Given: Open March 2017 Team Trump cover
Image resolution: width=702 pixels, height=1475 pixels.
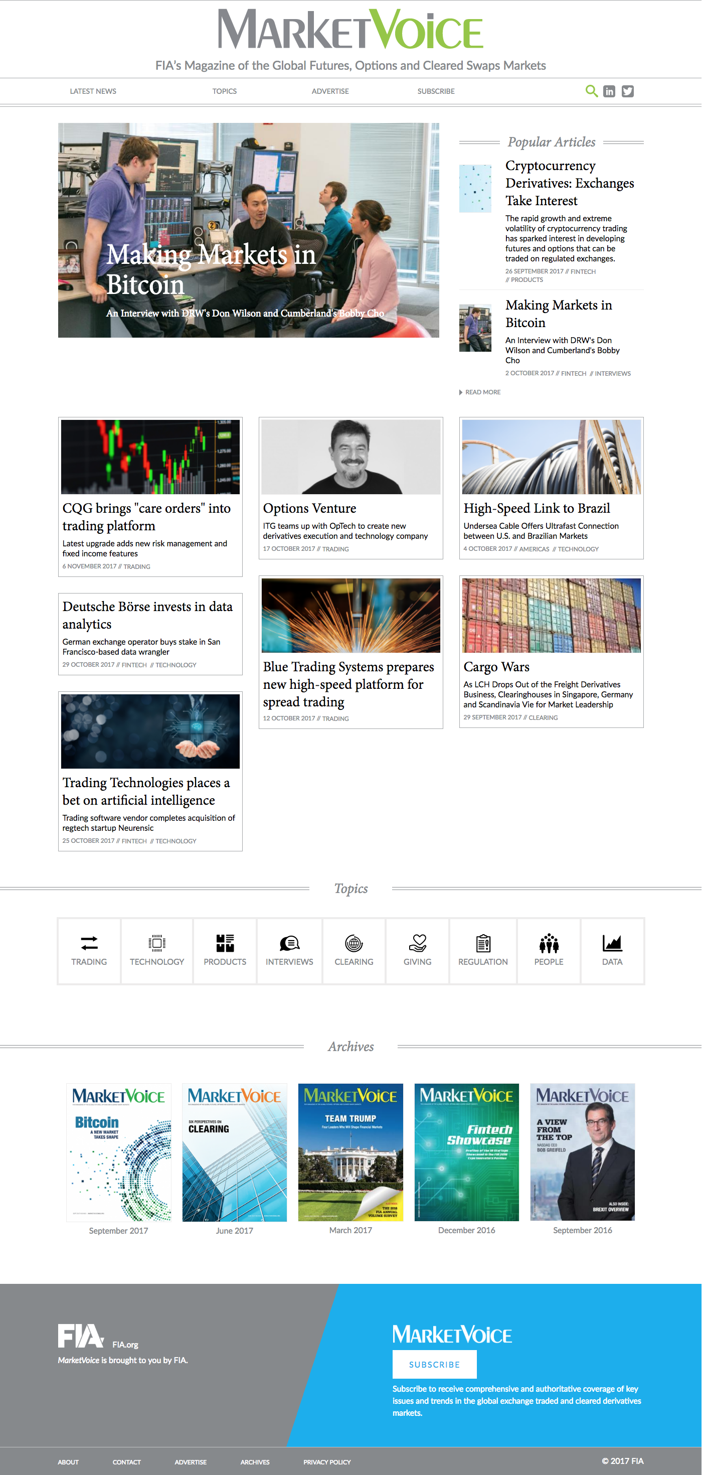Looking at the screenshot, I should coord(350,1152).
